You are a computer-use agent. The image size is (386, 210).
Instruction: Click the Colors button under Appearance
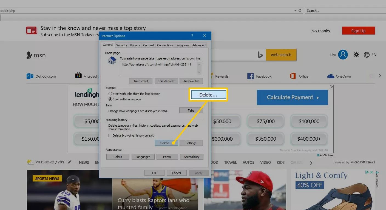pos(118,157)
